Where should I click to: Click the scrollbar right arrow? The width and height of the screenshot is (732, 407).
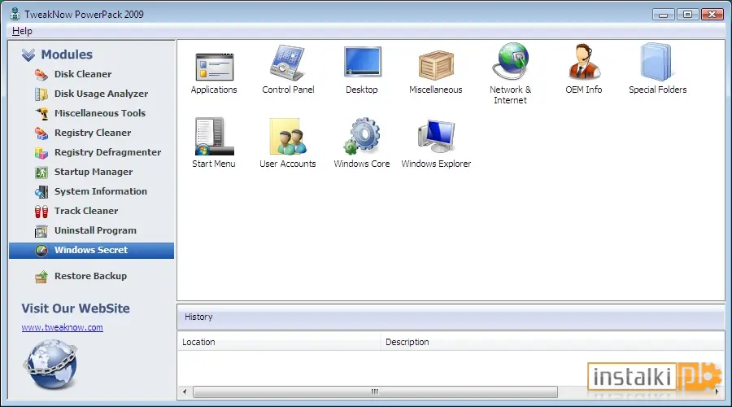(717, 392)
